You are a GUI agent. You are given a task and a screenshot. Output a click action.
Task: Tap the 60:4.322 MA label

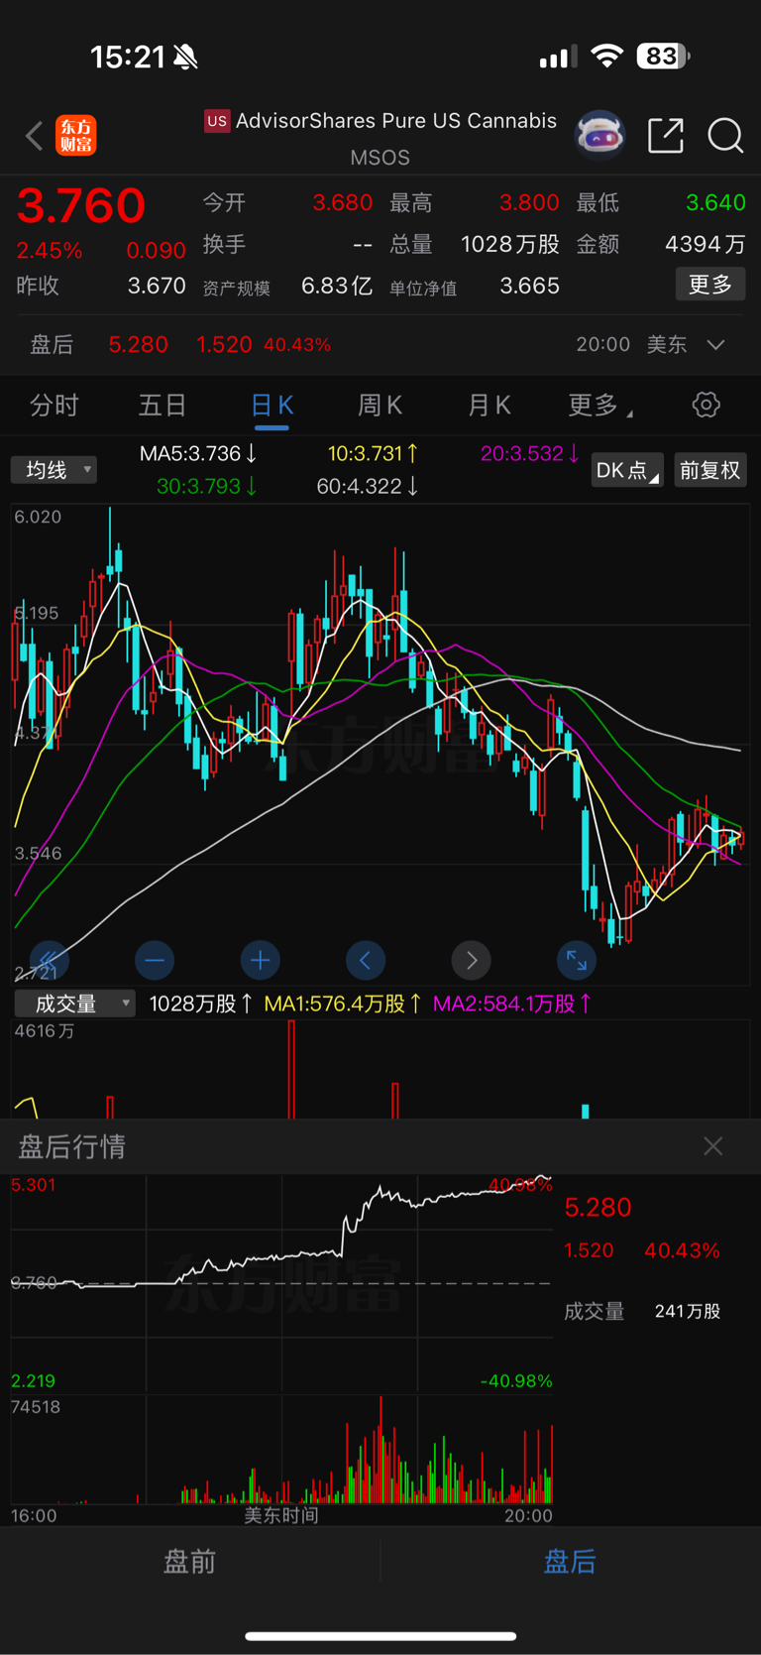tap(368, 486)
